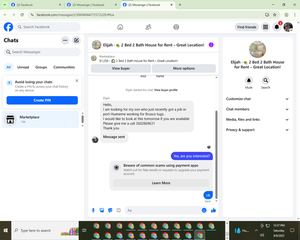Open the Windows notification center icon
The height and width of the screenshot is (240, 300).
click(x=292, y=230)
